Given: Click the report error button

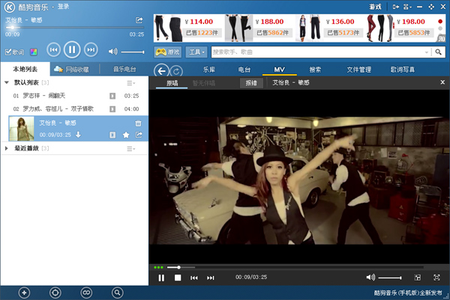Looking at the screenshot, I should [x=251, y=83].
